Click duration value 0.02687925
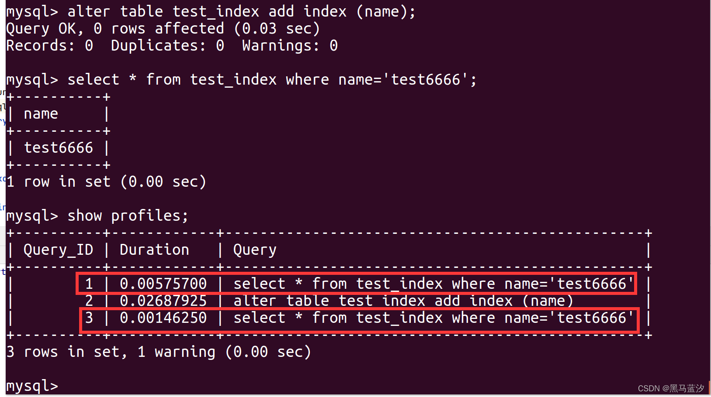This screenshot has height=397, width=711. point(163,301)
